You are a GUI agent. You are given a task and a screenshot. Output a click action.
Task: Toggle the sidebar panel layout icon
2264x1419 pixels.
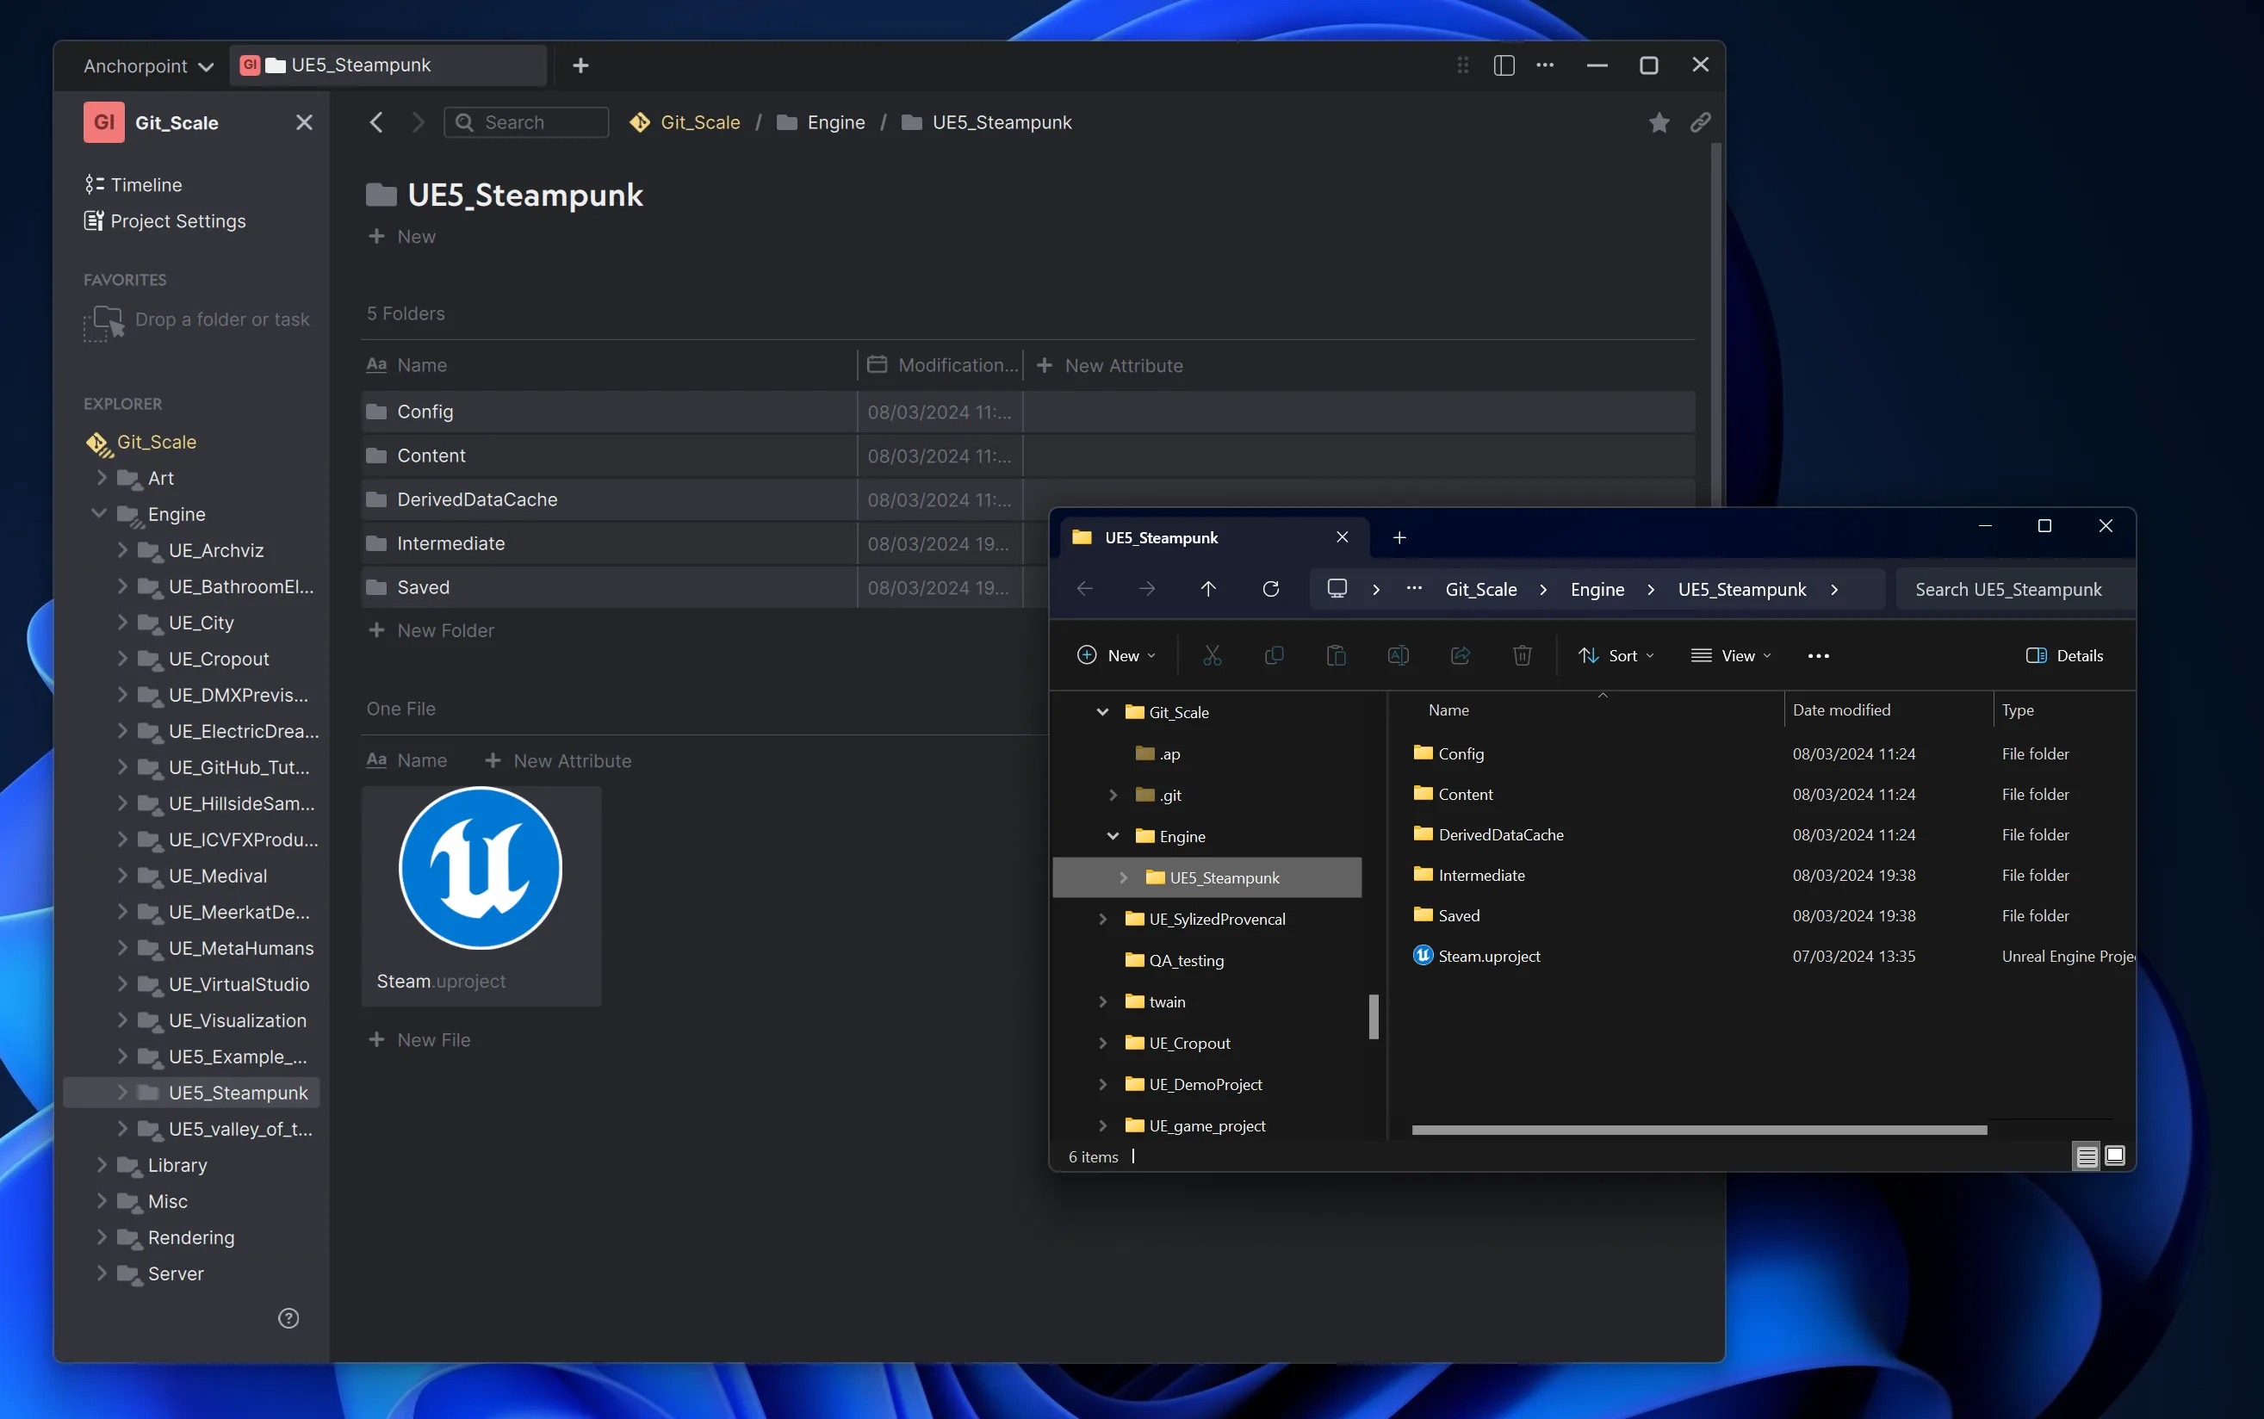(1504, 65)
